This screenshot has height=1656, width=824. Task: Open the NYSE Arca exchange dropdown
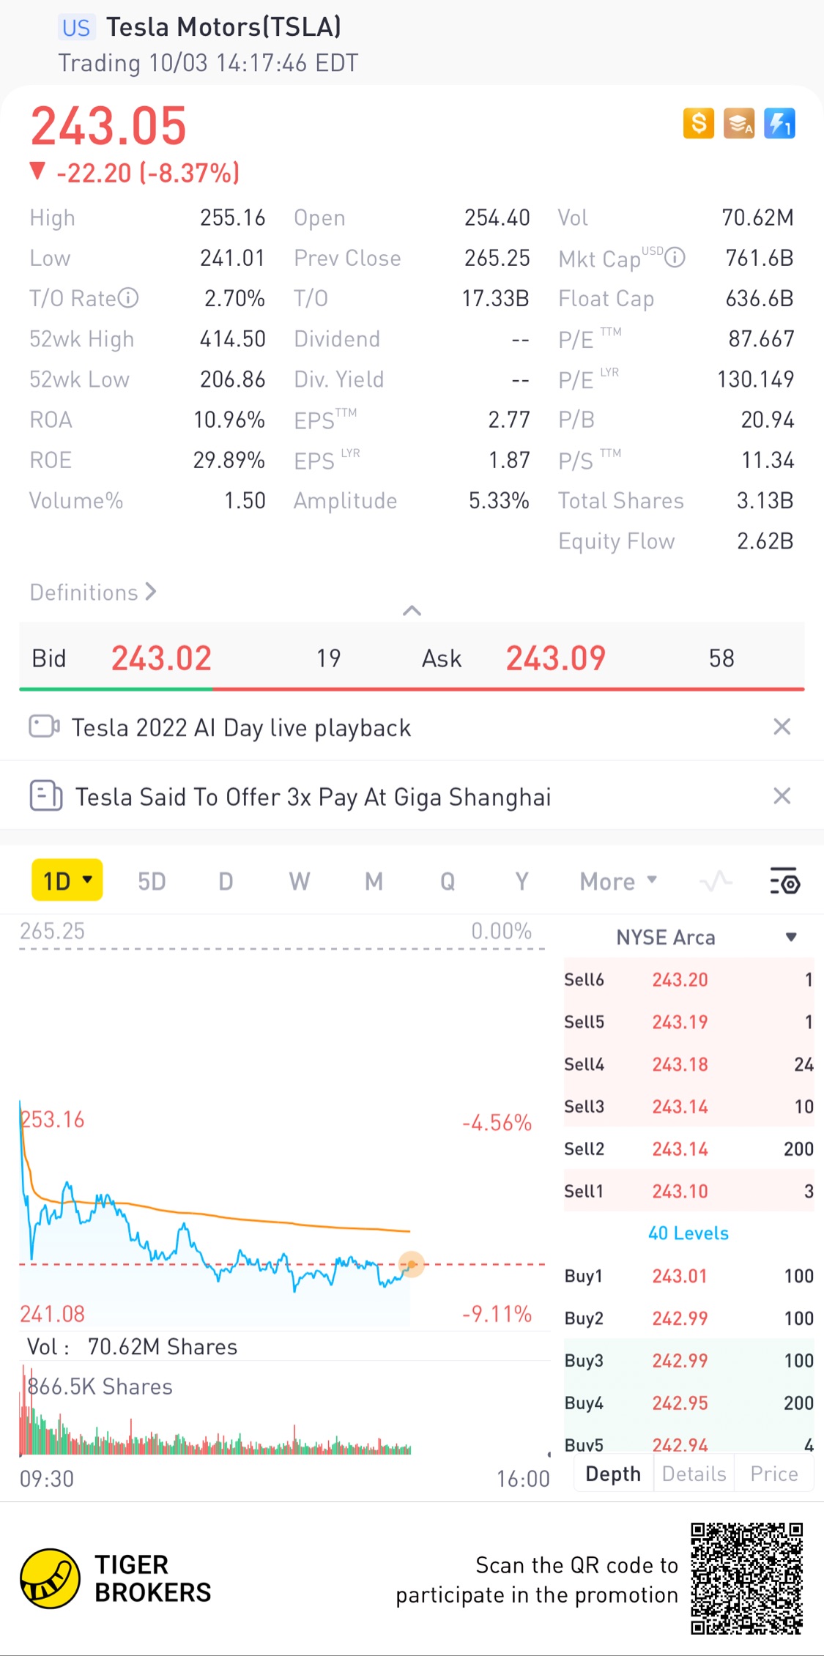point(790,937)
